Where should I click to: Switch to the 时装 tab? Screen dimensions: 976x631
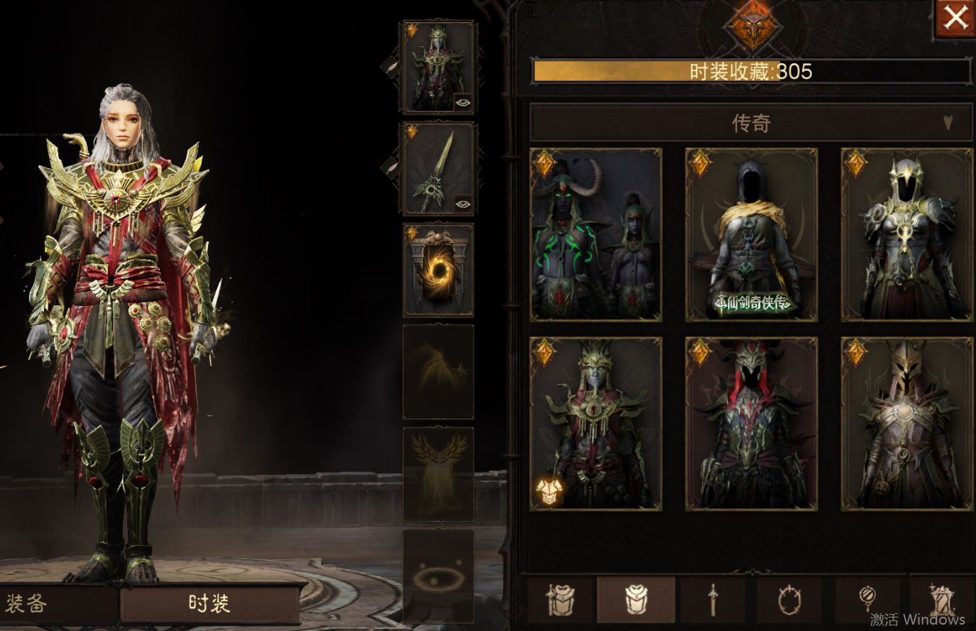pyautogui.click(x=209, y=604)
